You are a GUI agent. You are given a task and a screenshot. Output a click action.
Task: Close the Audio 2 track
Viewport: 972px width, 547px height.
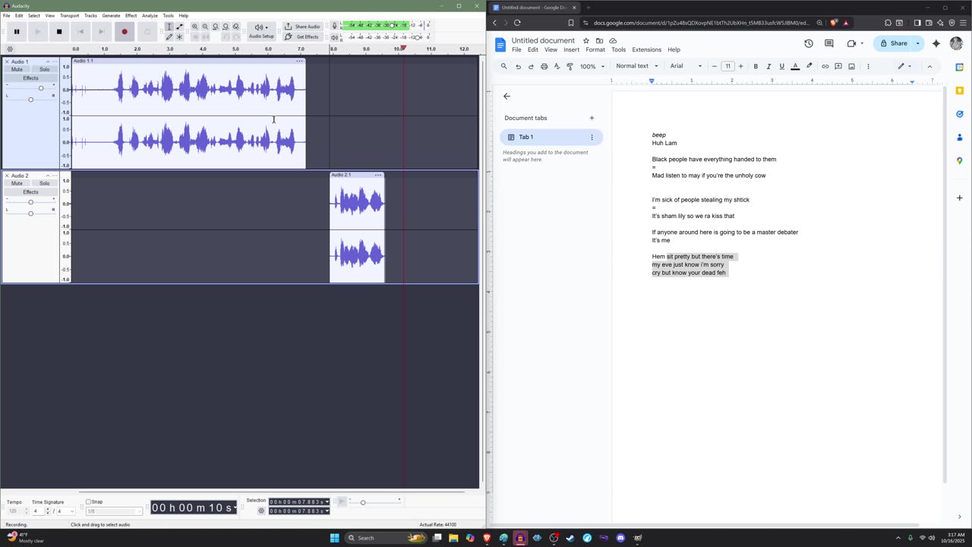point(7,175)
